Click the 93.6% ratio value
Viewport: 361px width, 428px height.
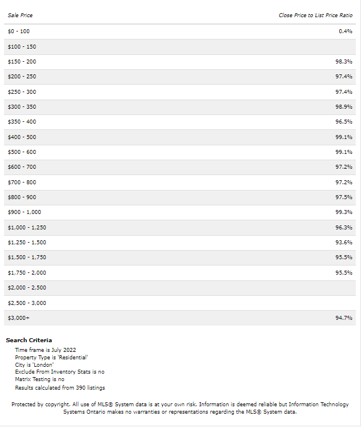coord(344,243)
